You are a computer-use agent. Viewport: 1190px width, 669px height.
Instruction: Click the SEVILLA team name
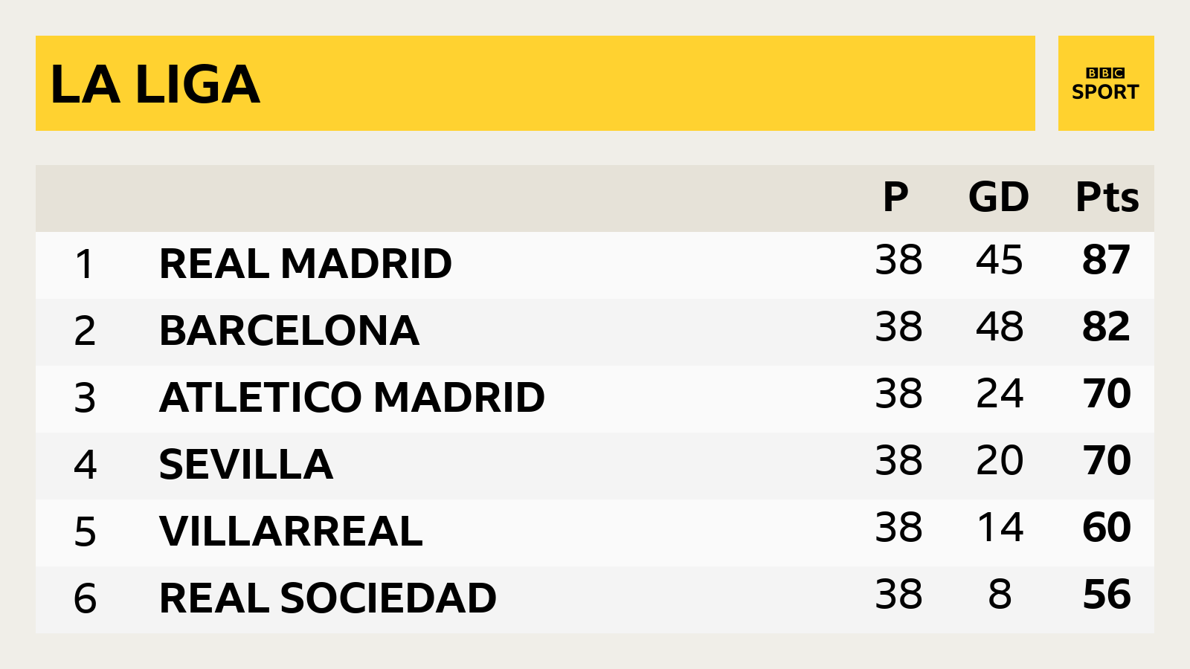(246, 465)
